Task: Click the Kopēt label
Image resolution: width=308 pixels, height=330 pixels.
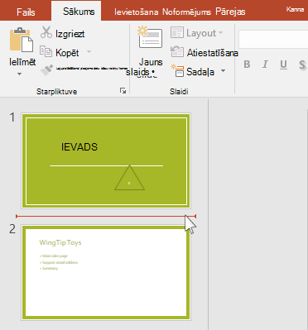Action: (67, 52)
